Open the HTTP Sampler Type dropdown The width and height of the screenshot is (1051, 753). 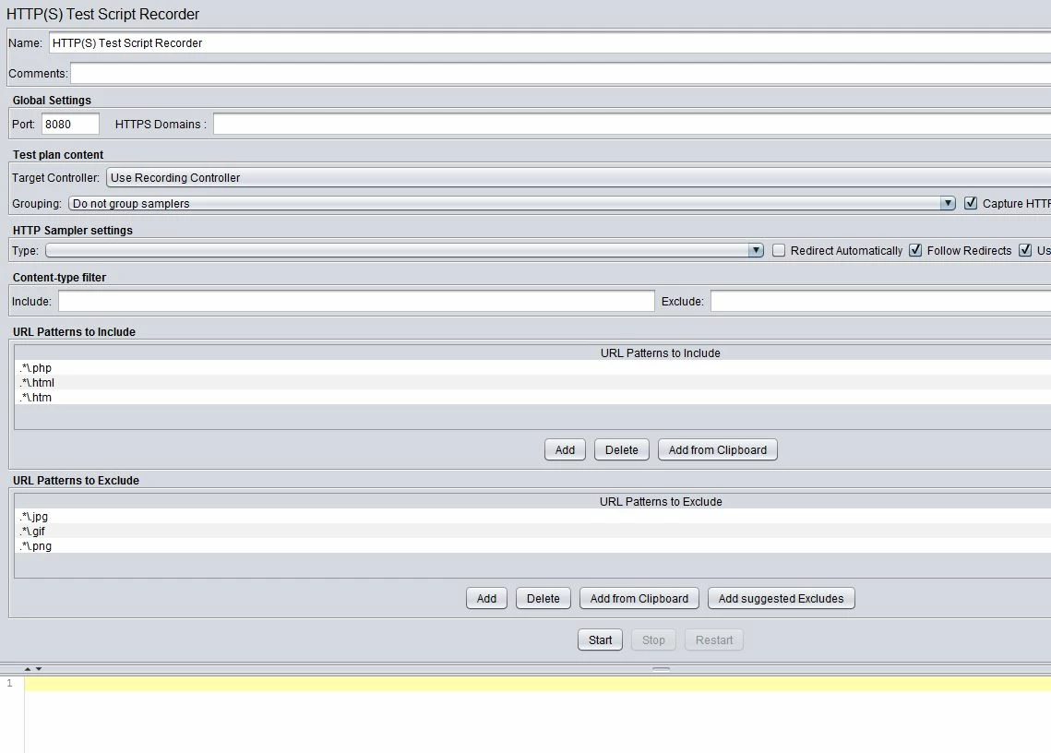[405, 250]
